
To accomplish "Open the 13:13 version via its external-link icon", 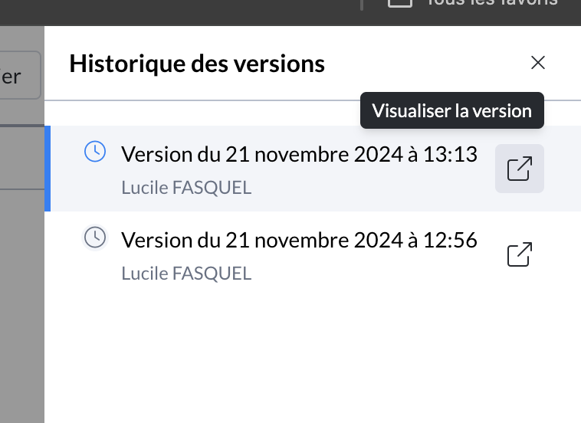I will point(520,169).
